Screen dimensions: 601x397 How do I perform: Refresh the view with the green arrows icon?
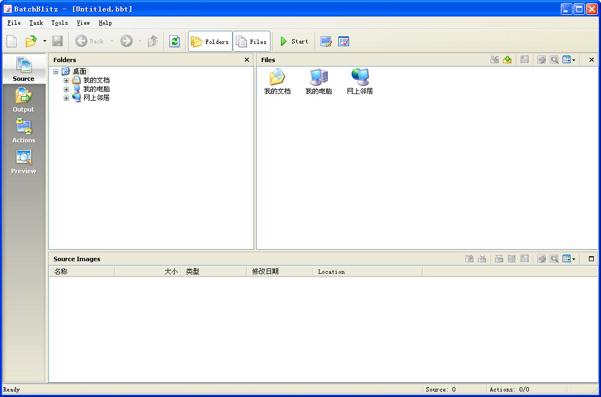[x=175, y=41]
